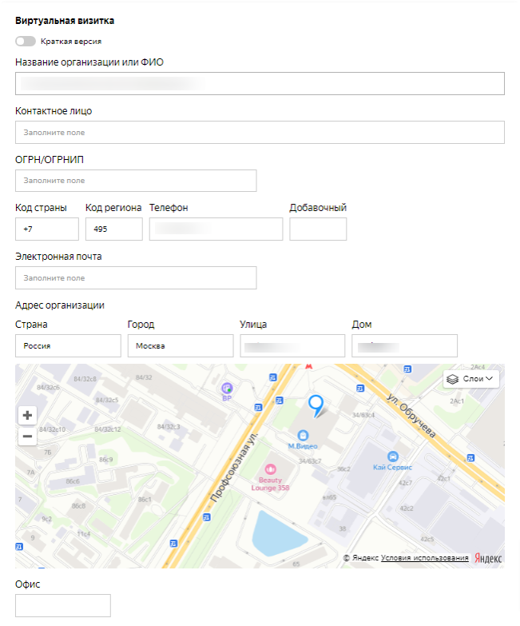Click the Яндекс logo on the map
Image resolution: width=520 pixels, height=626 pixels.
487,558
